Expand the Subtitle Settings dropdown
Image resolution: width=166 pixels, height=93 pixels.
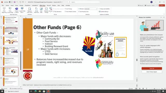(x=104, y=12)
